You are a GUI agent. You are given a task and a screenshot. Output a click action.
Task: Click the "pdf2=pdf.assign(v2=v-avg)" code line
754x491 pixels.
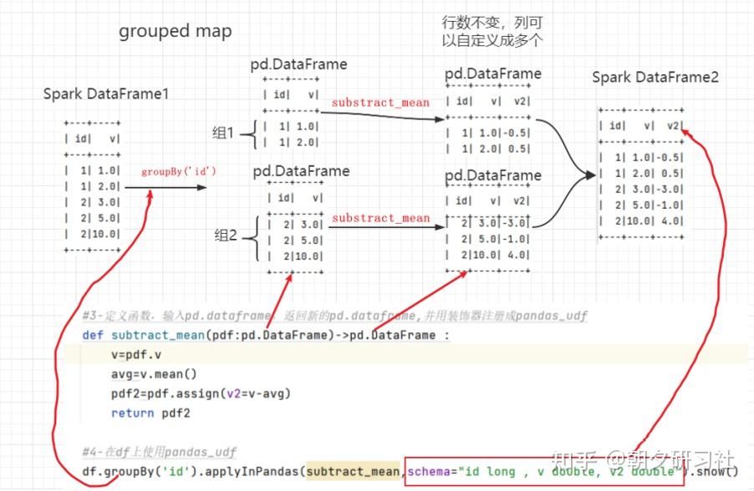click(201, 393)
